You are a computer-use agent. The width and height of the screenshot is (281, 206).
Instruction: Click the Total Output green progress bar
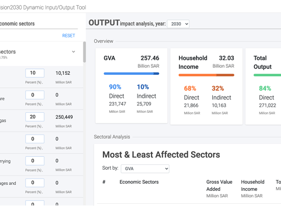[x=267, y=75]
